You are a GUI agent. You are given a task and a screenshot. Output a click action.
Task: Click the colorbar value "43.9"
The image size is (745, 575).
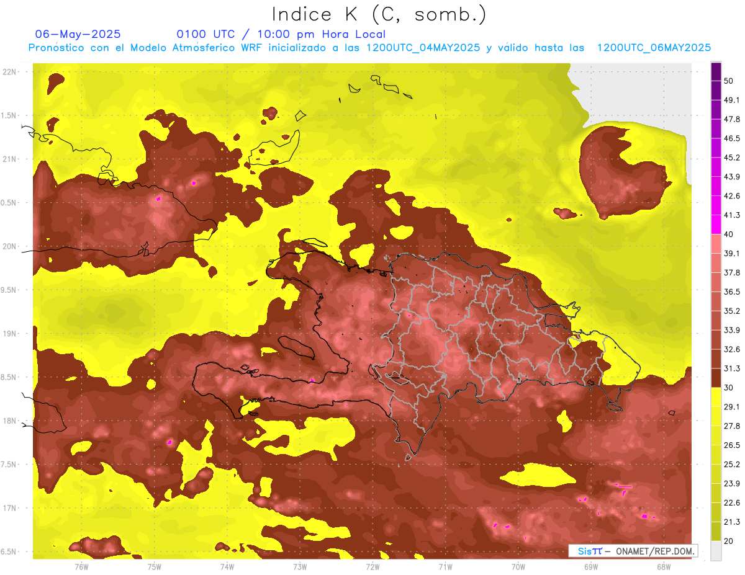tap(732, 177)
